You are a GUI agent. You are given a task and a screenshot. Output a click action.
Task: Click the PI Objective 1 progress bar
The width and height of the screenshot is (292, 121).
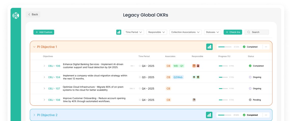pos(225,47)
